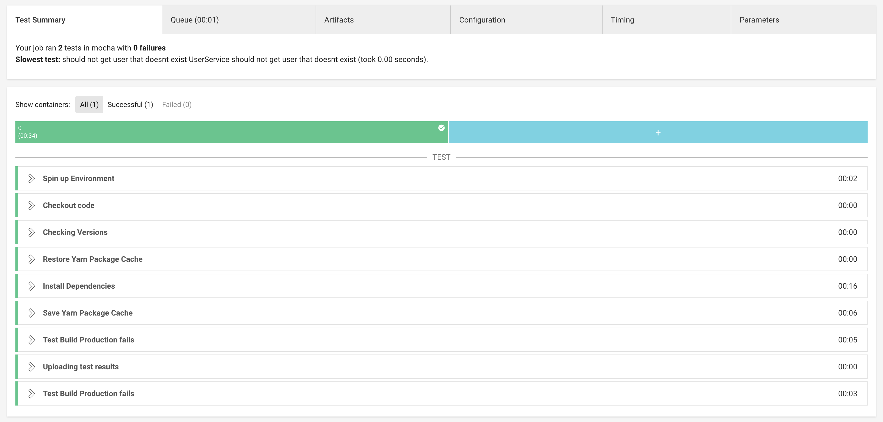The width and height of the screenshot is (883, 422).
Task: Expand first Test Build Production fails chevron
Action: coord(32,340)
